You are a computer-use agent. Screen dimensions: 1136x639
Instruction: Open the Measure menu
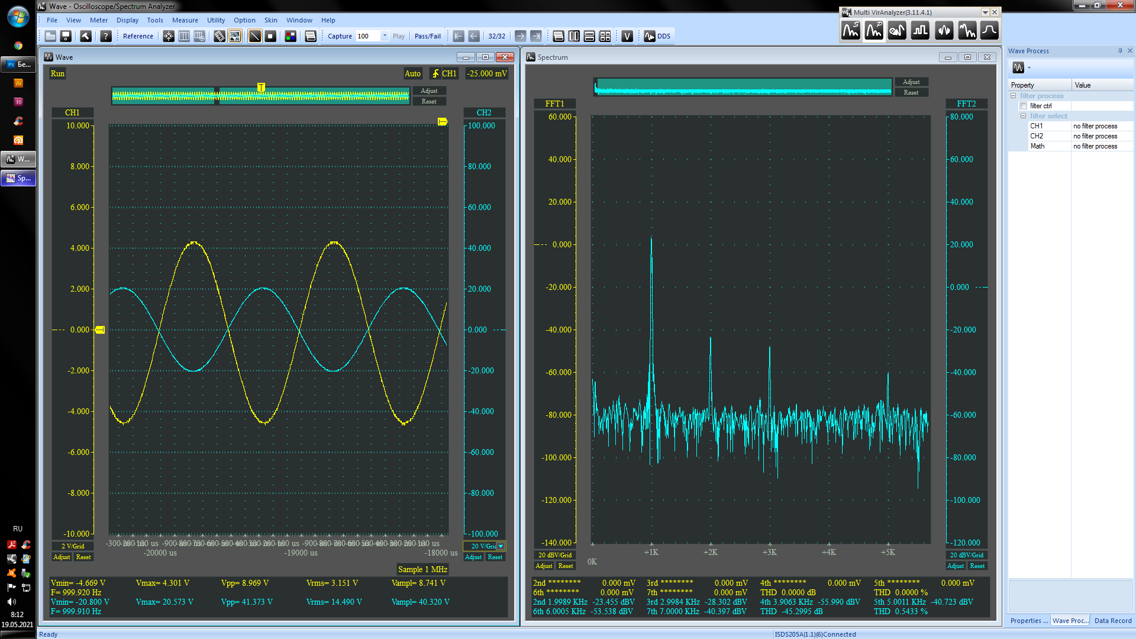click(185, 20)
